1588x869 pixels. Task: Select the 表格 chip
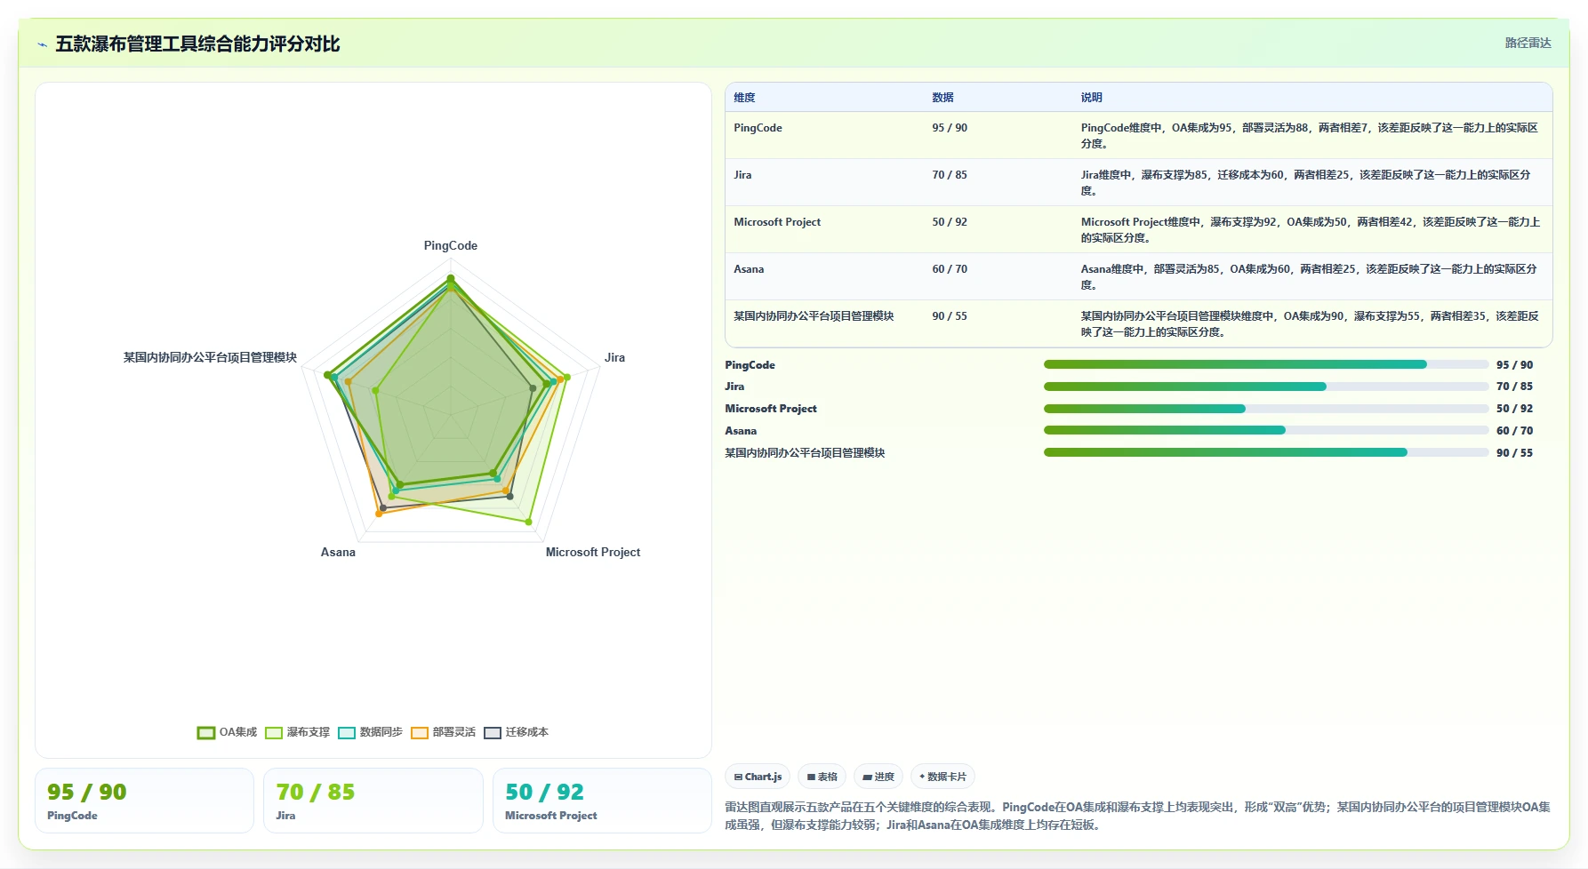point(822,777)
